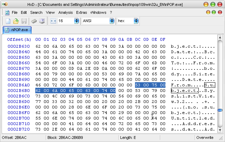Click the 08 column header
This screenshot has width=225, height=142.
click(x=105, y=39)
